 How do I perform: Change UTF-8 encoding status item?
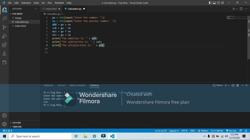click(184, 131)
